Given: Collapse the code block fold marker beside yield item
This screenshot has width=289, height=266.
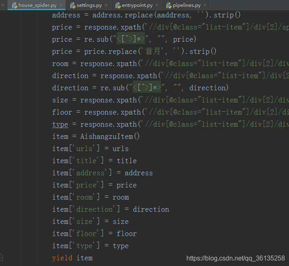Looking at the screenshot, I should tap(1, 257).
